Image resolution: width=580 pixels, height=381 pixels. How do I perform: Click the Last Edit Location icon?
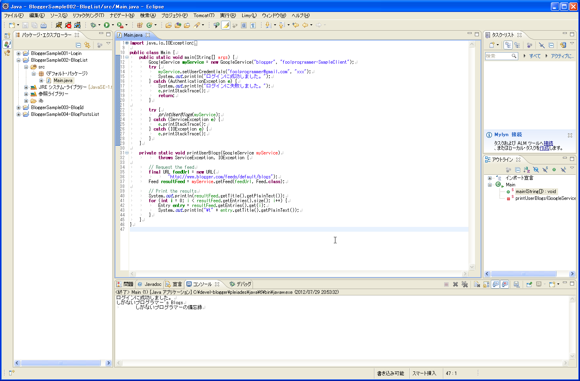click(x=296, y=25)
